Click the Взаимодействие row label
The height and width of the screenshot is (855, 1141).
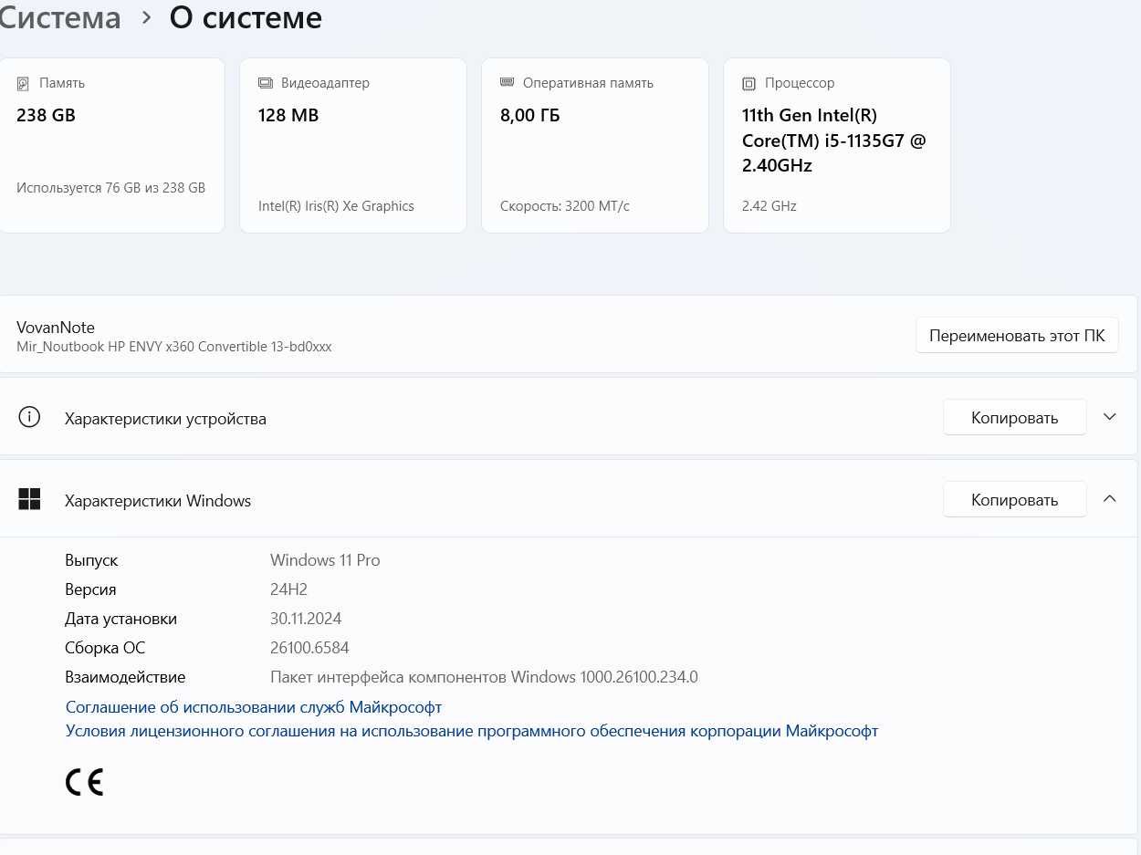point(125,677)
